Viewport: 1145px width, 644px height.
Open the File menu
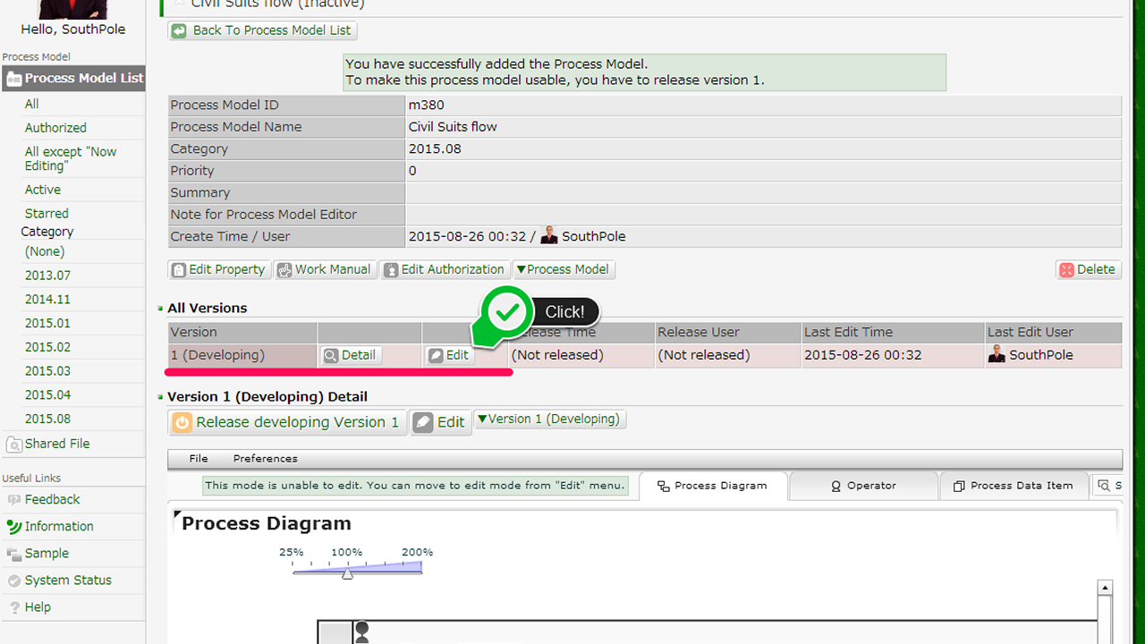tap(199, 459)
